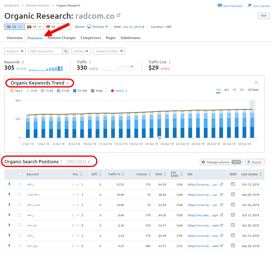Check the select-all checkbox in table header

19,174
